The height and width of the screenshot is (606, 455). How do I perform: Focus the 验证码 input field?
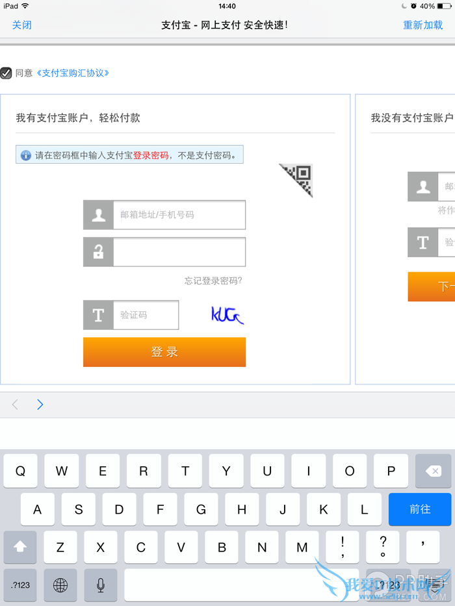pos(146,315)
